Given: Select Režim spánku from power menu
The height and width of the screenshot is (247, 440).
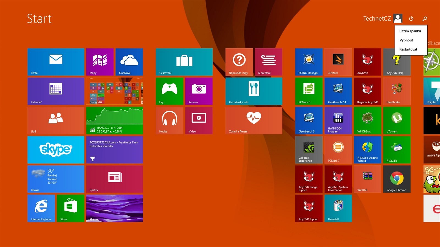Looking at the screenshot, I should tap(410, 31).
